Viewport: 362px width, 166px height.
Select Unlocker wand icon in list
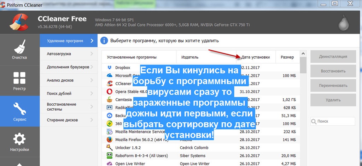pos(110,147)
